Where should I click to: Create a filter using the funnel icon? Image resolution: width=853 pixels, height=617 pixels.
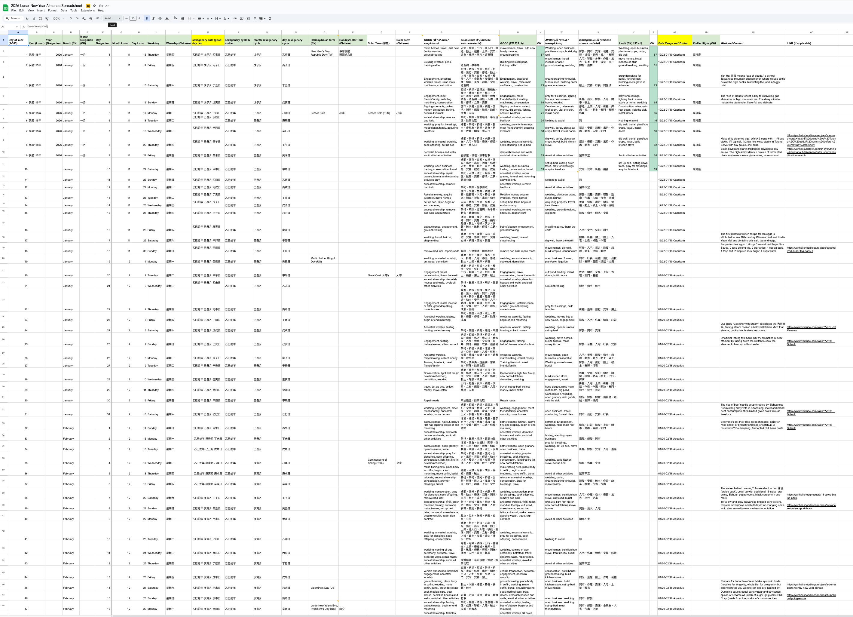coord(255,18)
